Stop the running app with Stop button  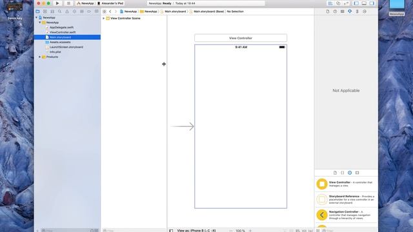[68, 3]
